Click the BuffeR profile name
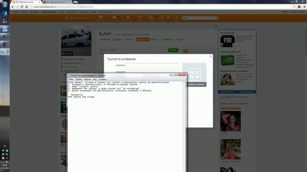Viewport: 307px width, 172px height. click(x=105, y=34)
